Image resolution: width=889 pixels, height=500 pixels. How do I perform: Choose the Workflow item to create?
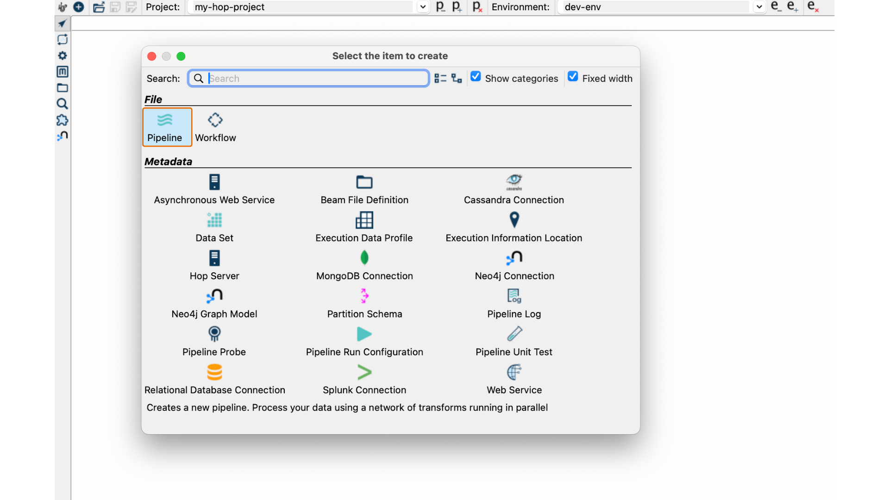(215, 127)
